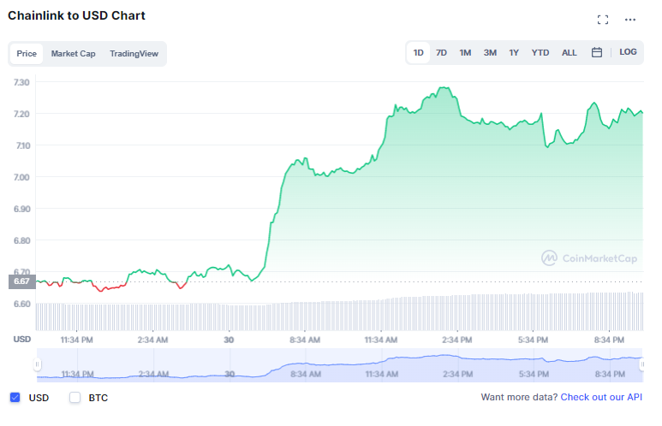Screen dimensions: 662x426
Task: Open the Check out our API link
Action: pyautogui.click(x=601, y=397)
